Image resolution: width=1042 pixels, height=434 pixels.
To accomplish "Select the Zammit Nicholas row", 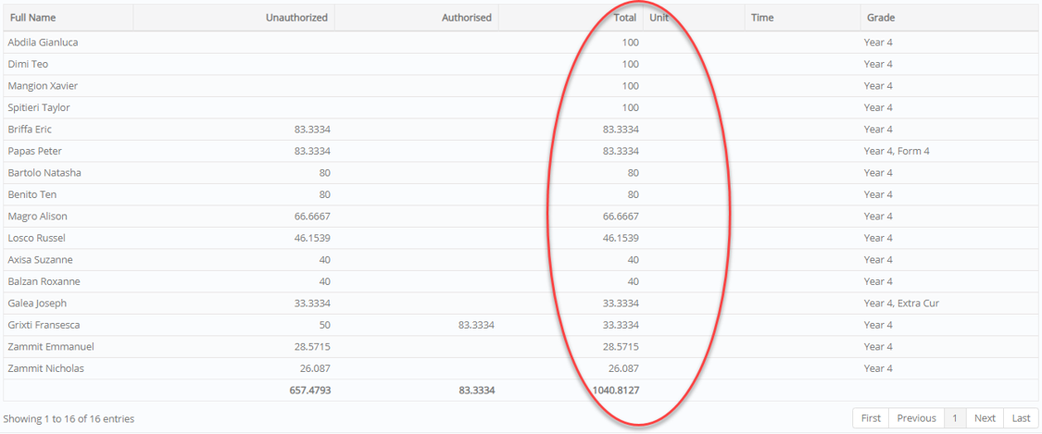I will coord(521,368).
